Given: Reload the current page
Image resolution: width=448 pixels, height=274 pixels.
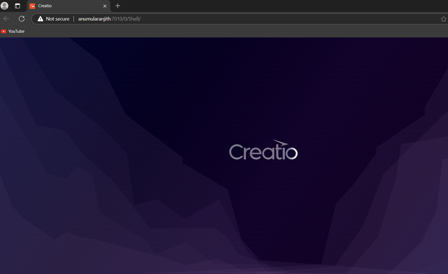Looking at the screenshot, I should pyautogui.click(x=22, y=19).
